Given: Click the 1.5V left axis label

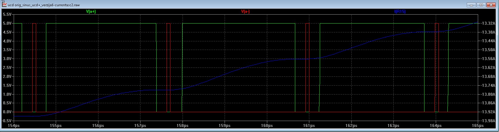Looking at the screenshot, I should point(7,85).
